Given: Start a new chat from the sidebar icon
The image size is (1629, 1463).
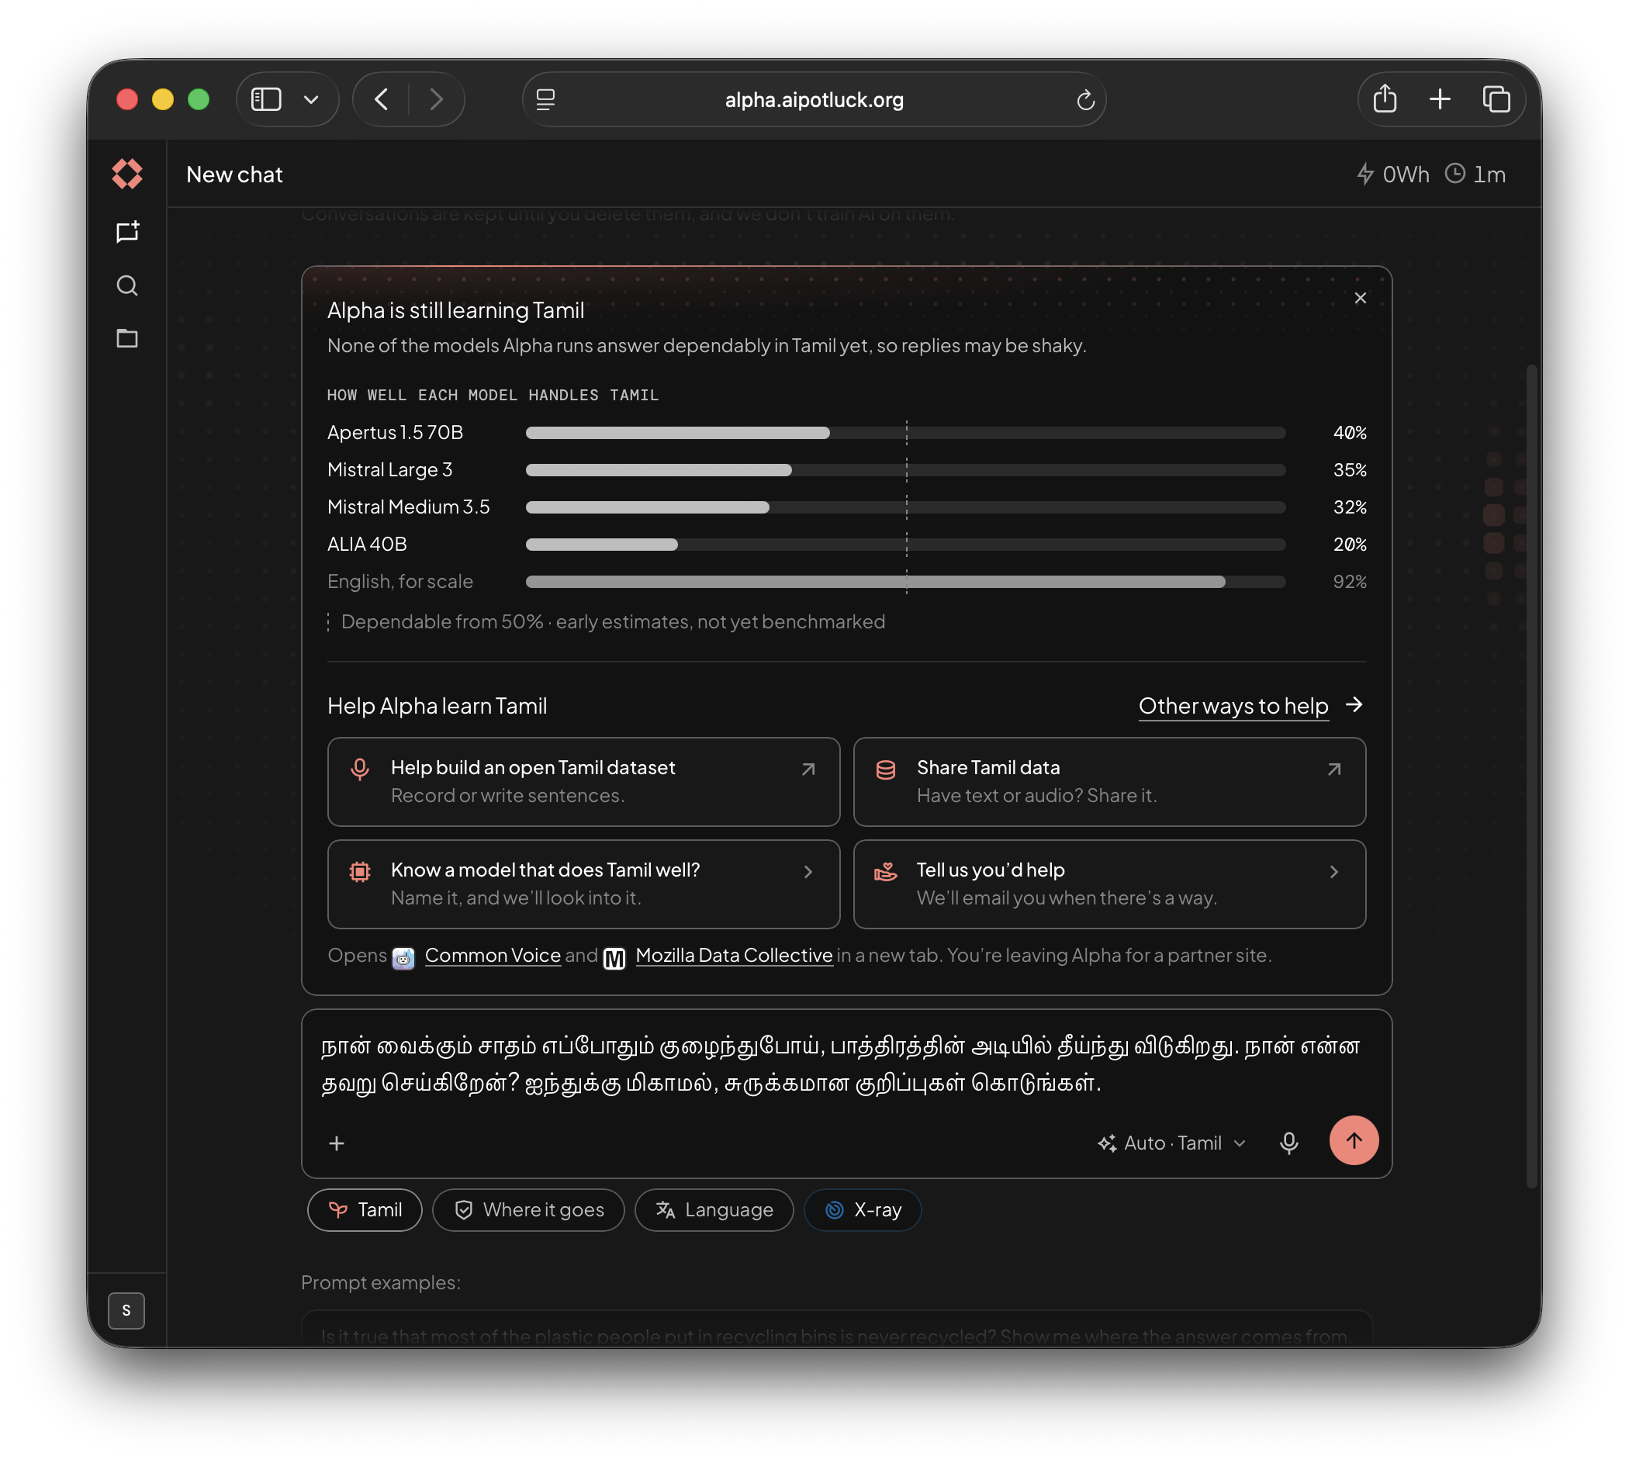Looking at the screenshot, I should (127, 232).
